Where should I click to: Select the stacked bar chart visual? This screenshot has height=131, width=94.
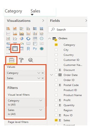coord(8,29)
